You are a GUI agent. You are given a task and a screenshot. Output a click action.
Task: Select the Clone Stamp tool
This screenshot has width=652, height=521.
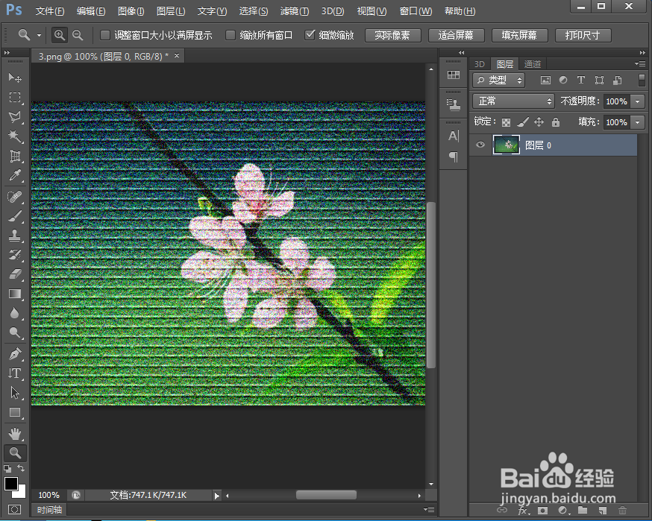(x=15, y=236)
